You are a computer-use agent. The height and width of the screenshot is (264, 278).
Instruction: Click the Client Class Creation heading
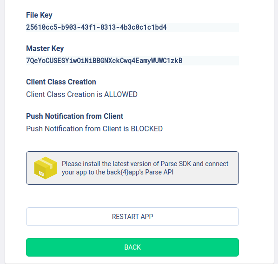coord(61,82)
